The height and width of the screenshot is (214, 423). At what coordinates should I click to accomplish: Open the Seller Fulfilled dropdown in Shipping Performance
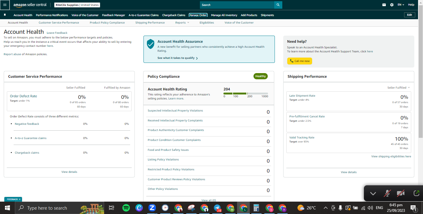[x=399, y=88]
